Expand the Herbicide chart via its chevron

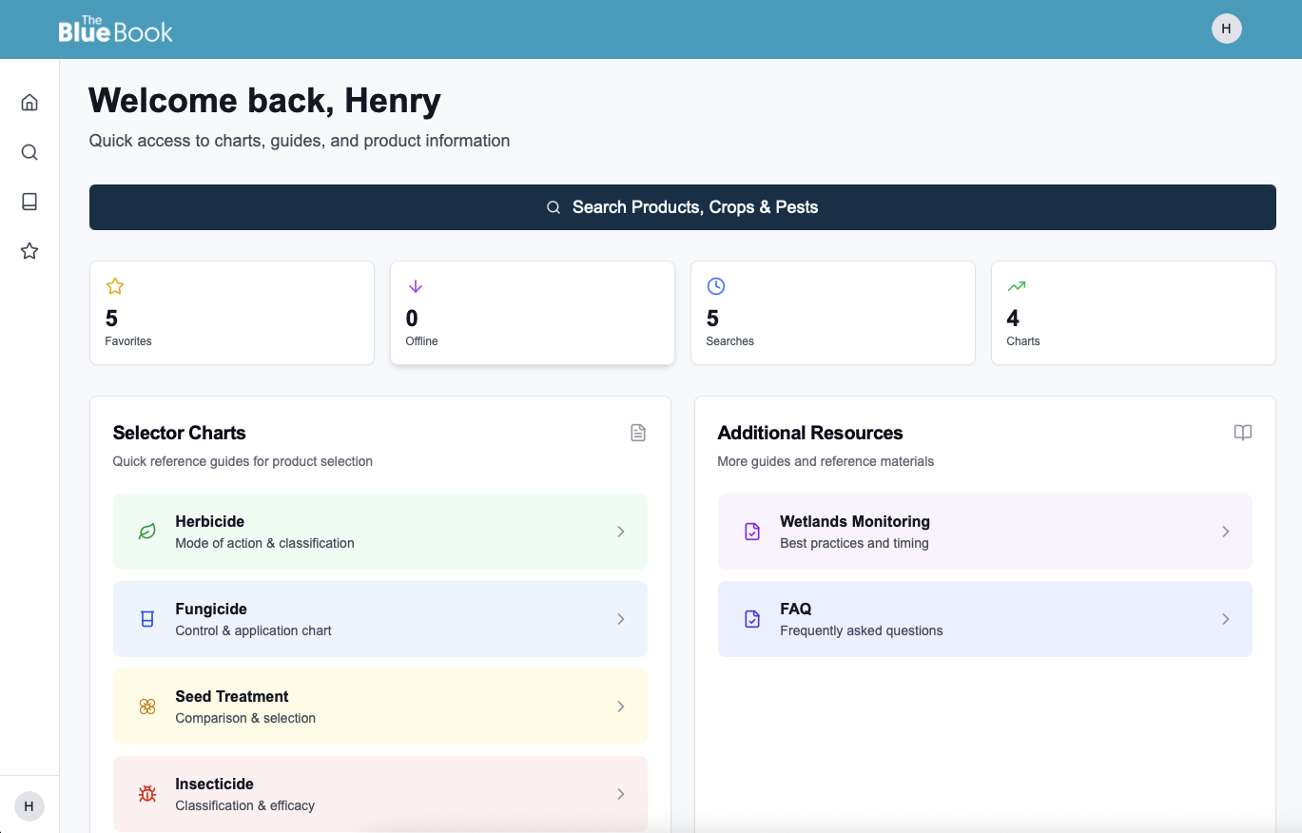click(621, 532)
